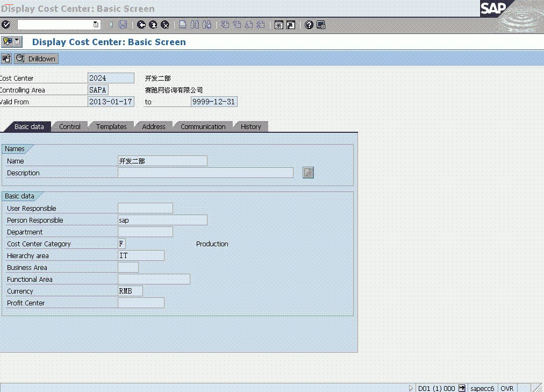This screenshot has width=544, height=392.
Task: Click the Controlling Area field SAPA
Action: [98, 90]
